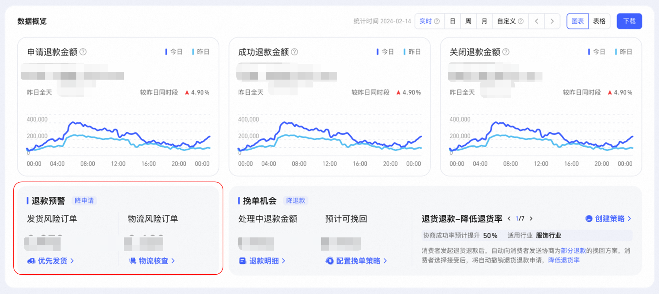The image size is (659, 294).
Task: Click the 退款预警 section title
Action: tap(48, 201)
